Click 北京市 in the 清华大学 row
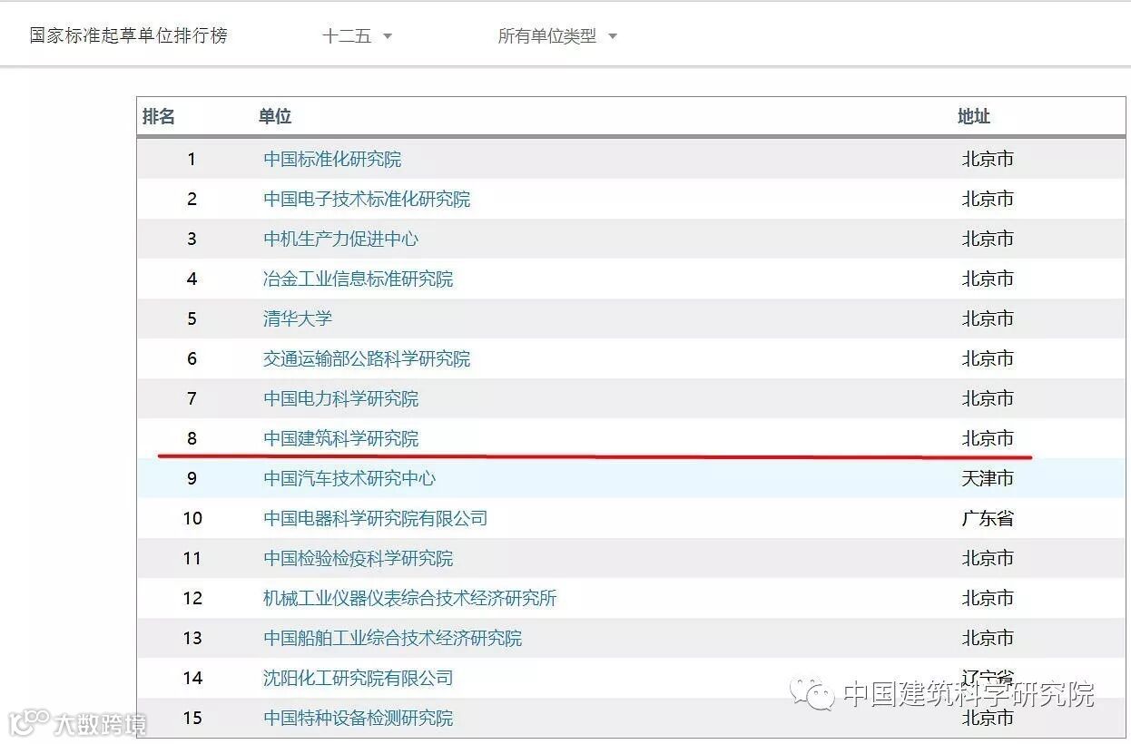The height and width of the screenshot is (744, 1131). (x=988, y=318)
